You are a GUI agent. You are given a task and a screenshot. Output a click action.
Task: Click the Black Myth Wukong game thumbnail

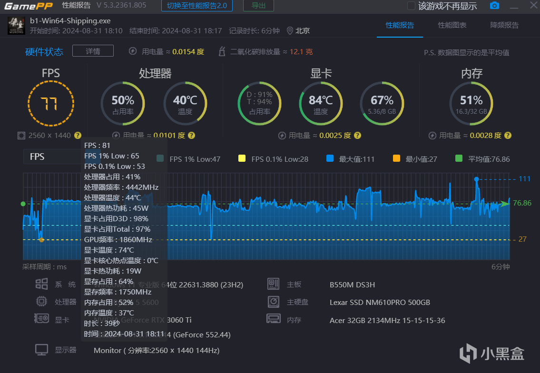tap(16, 26)
